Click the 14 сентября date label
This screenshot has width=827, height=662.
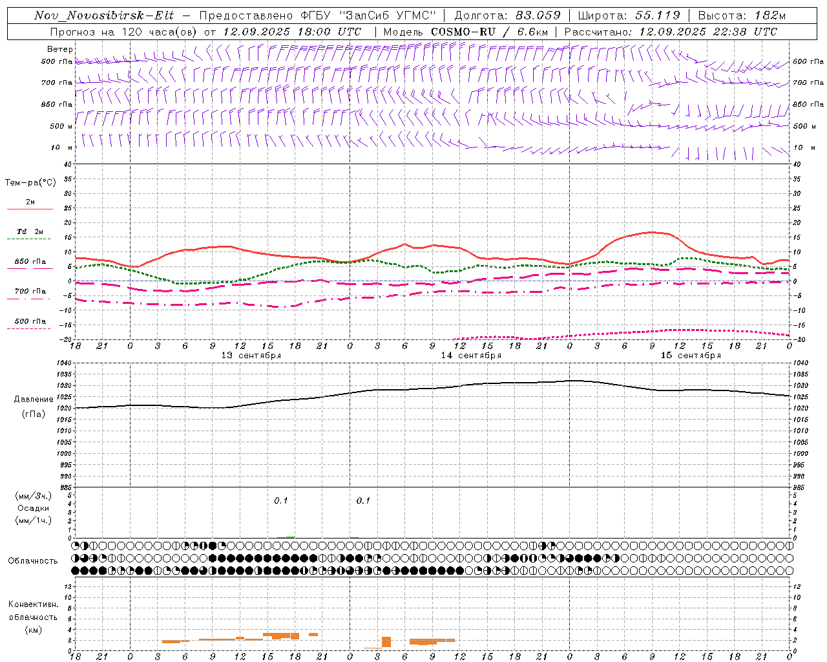471,356
